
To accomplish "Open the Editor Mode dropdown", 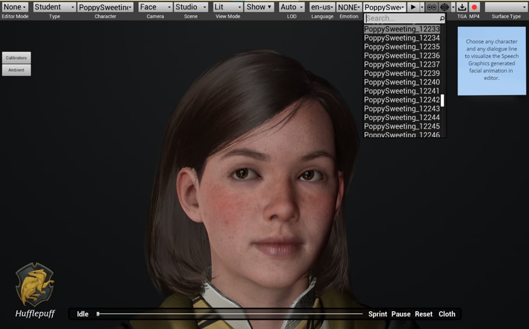I will coord(15,7).
